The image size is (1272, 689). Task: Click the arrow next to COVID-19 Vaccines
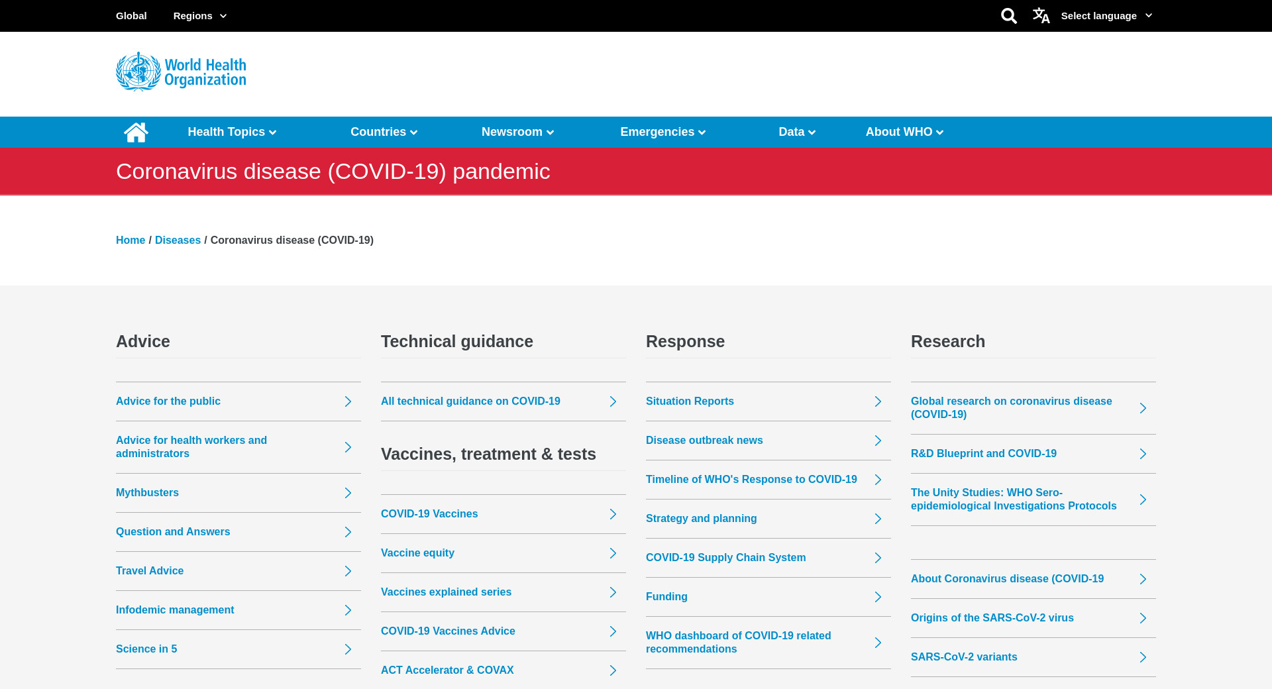click(x=613, y=514)
